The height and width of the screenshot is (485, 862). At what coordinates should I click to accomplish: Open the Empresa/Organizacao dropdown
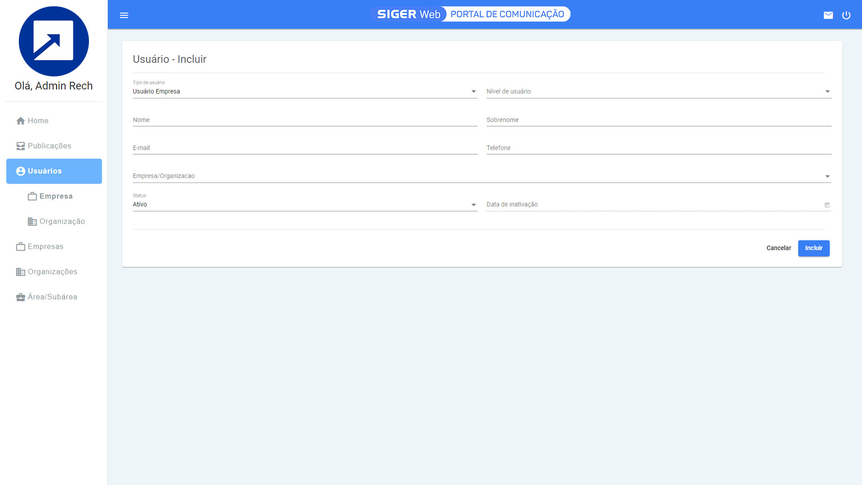pyautogui.click(x=482, y=176)
